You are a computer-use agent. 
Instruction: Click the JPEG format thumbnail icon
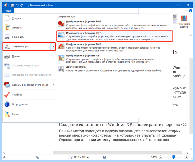(61, 35)
